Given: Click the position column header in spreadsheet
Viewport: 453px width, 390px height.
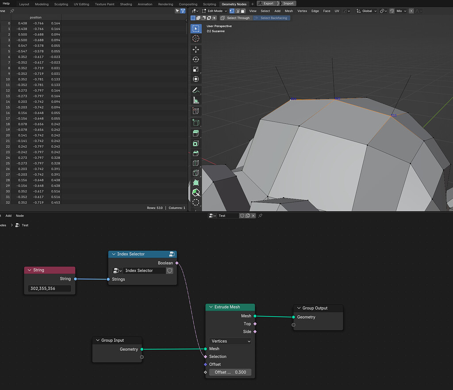Looking at the screenshot, I should click(35, 17).
